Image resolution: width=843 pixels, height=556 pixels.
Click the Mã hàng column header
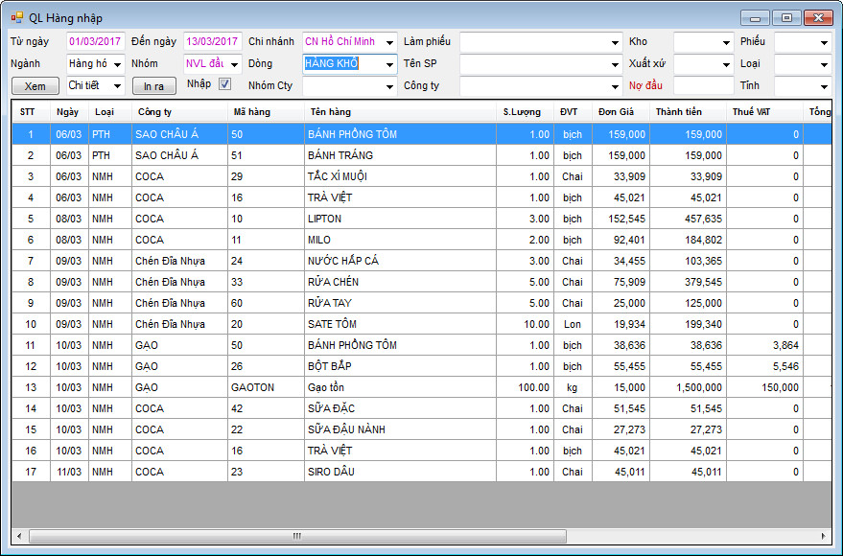(266, 112)
